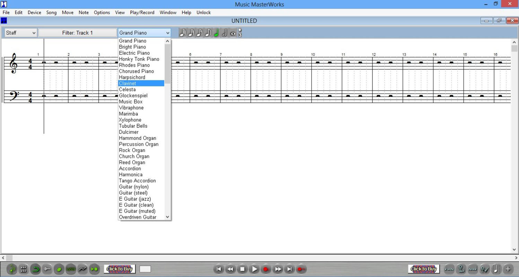Click the note grid icon in bottom toolbar
Screen dimensions: 519x277
[24, 269]
